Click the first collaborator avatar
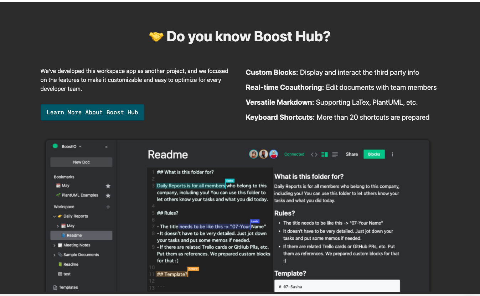Image resolution: width=480 pixels, height=296 pixels. (x=253, y=154)
